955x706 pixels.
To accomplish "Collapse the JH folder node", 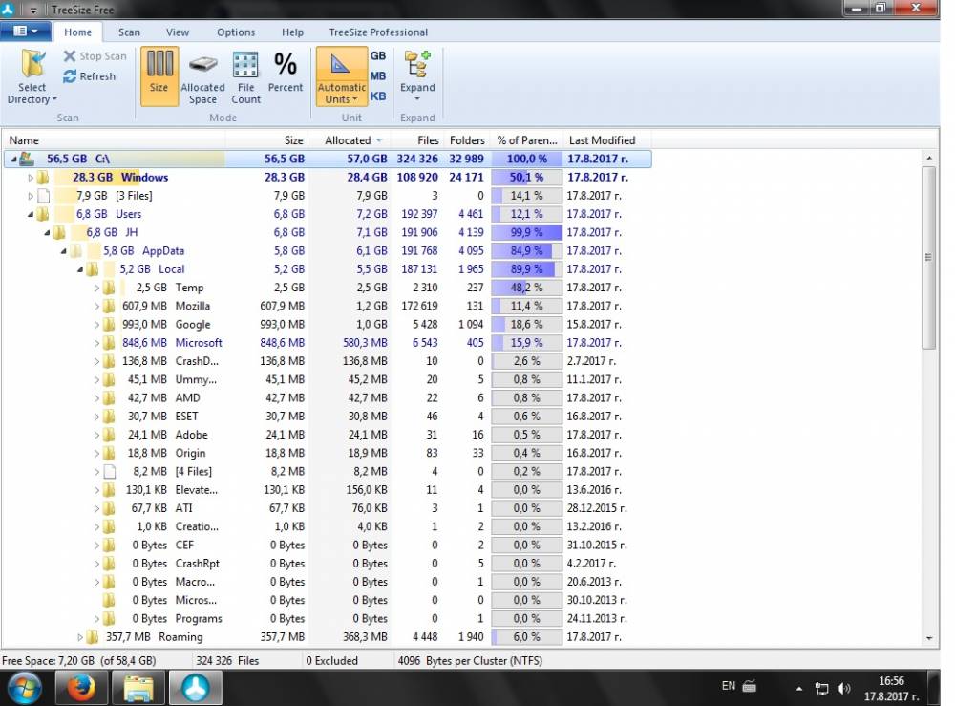I will pos(47,233).
